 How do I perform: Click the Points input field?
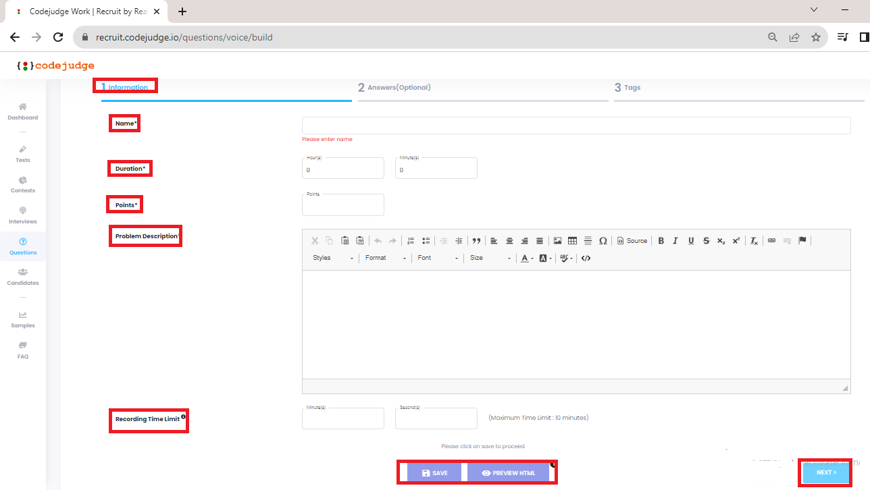point(343,205)
